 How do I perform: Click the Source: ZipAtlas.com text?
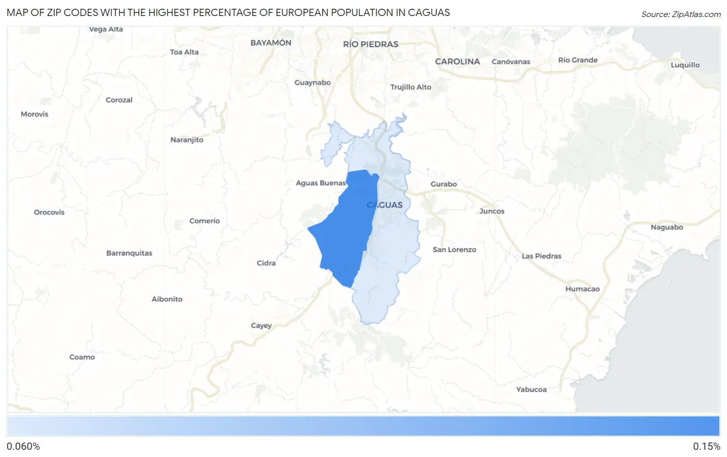point(681,14)
